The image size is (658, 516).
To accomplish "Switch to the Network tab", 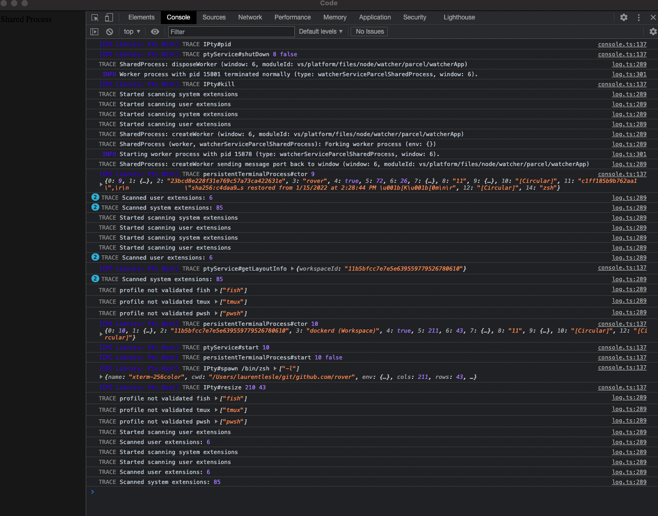I will pos(250,17).
